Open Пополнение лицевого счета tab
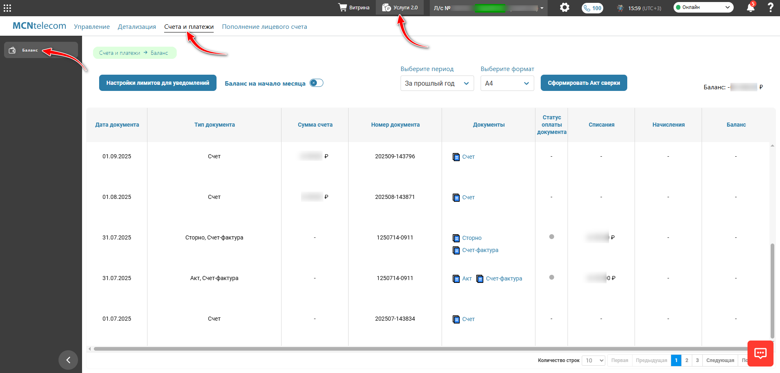This screenshot has width=780, height=373. 264,27
